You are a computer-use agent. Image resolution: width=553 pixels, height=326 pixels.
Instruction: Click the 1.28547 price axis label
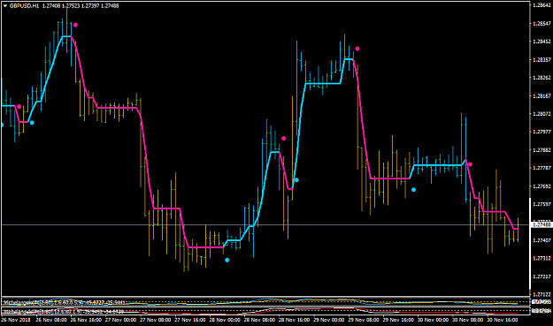(x=541, y=23)
